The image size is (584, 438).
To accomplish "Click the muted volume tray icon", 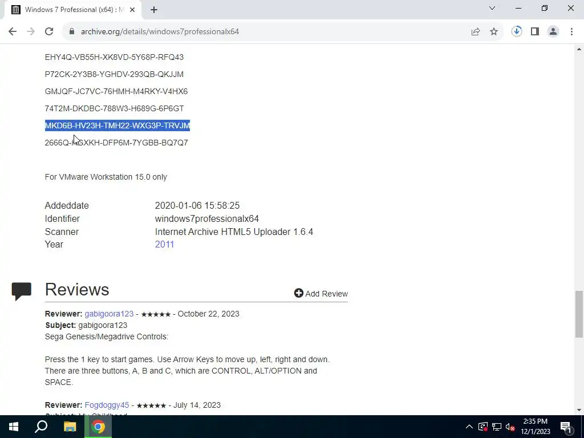I will click(x=510, y=427).
